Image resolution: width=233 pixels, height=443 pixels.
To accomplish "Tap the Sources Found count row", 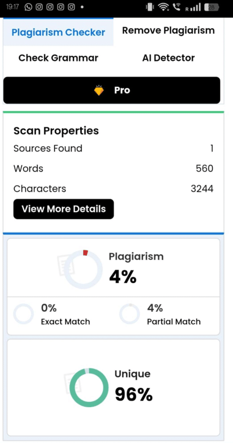I will pos(113,148).
